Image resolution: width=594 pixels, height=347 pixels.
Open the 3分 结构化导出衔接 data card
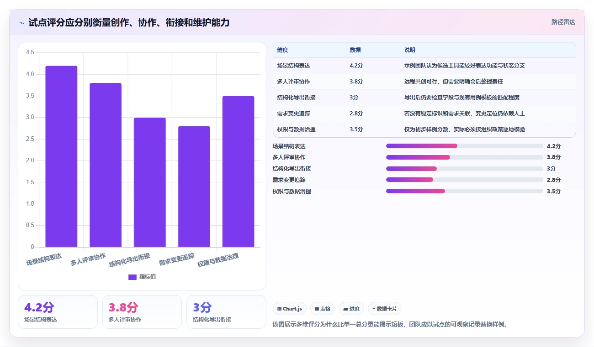(226, 312)
